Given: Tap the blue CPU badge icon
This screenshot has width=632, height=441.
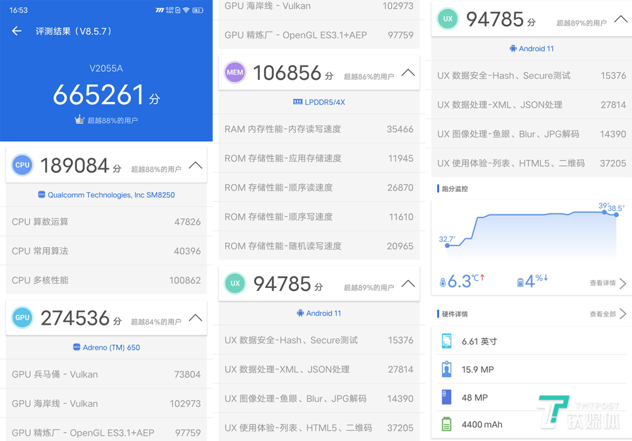Looking at the screenshot, I should [x=22, y=165].
